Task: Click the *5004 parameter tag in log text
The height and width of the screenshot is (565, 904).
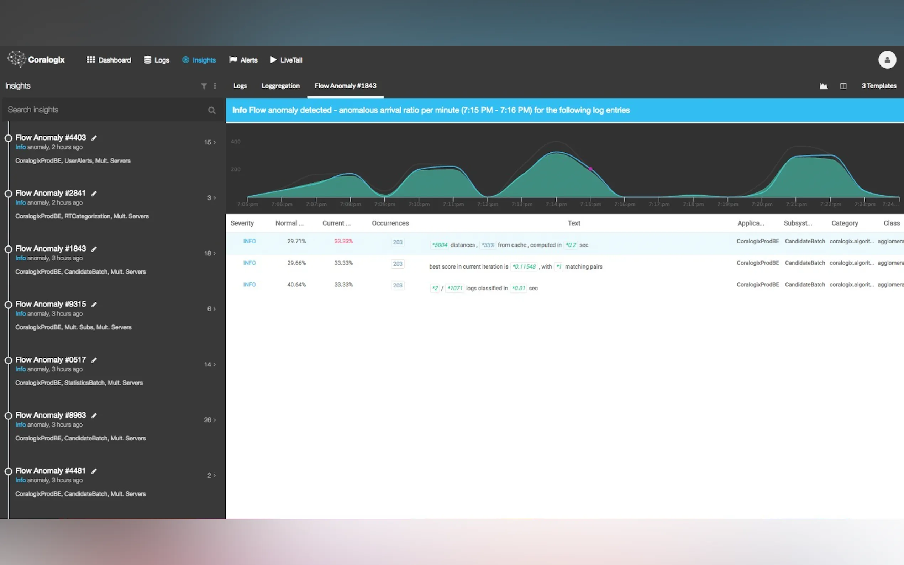Action: pyautogui.click(x=440, y=245)
